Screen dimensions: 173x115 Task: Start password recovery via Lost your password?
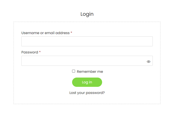[x=87, y=93]
